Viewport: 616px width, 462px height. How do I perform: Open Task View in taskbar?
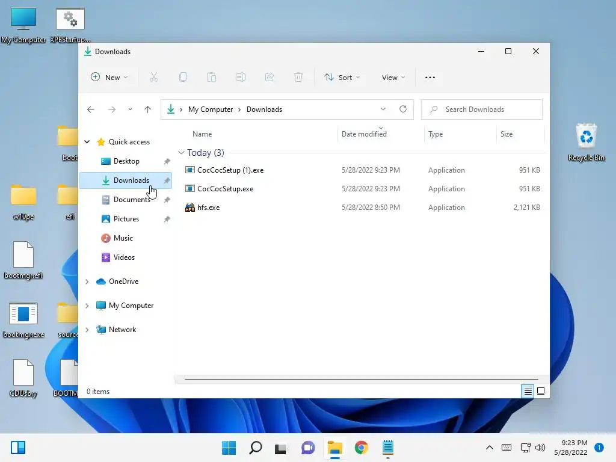pos(282,448)
